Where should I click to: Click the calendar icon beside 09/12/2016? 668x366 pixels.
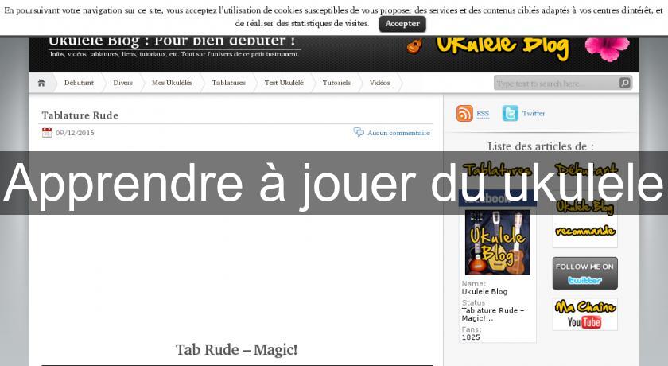point(47,133)
